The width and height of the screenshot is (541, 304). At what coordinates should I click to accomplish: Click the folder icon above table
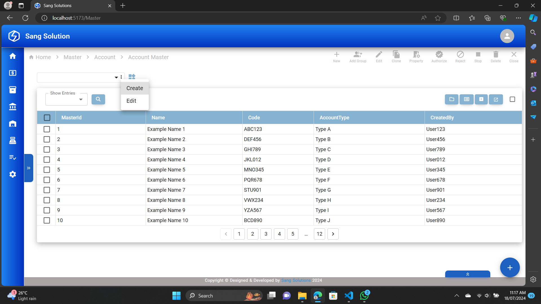[451, 99]
